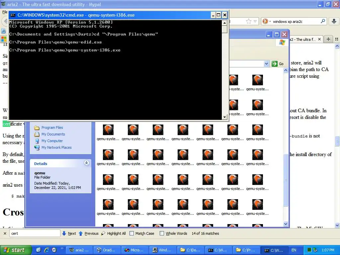The height and width of the screenshot is (255, 340).
Task: Click the '14 of 16 matches' status text
Action: coord(205,233)
